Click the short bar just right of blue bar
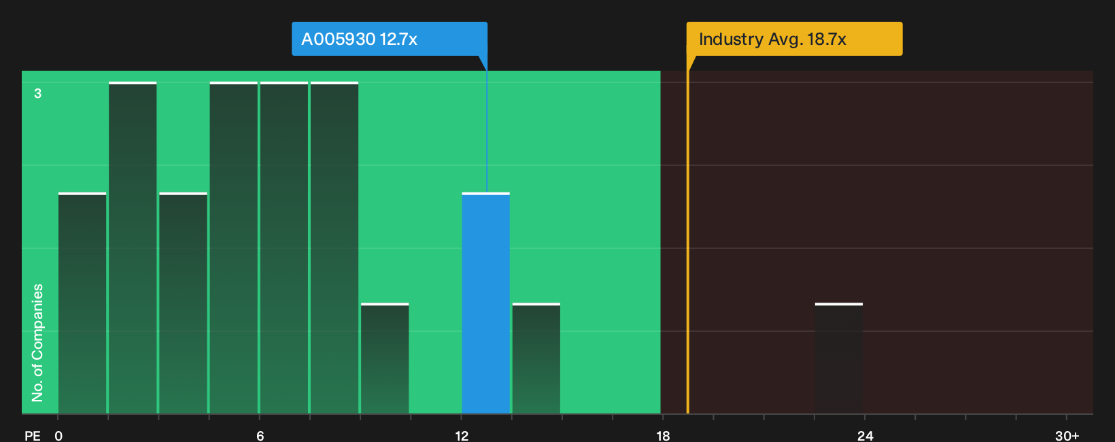Screen dimensions: 1115x442 [x=536, y=358]
